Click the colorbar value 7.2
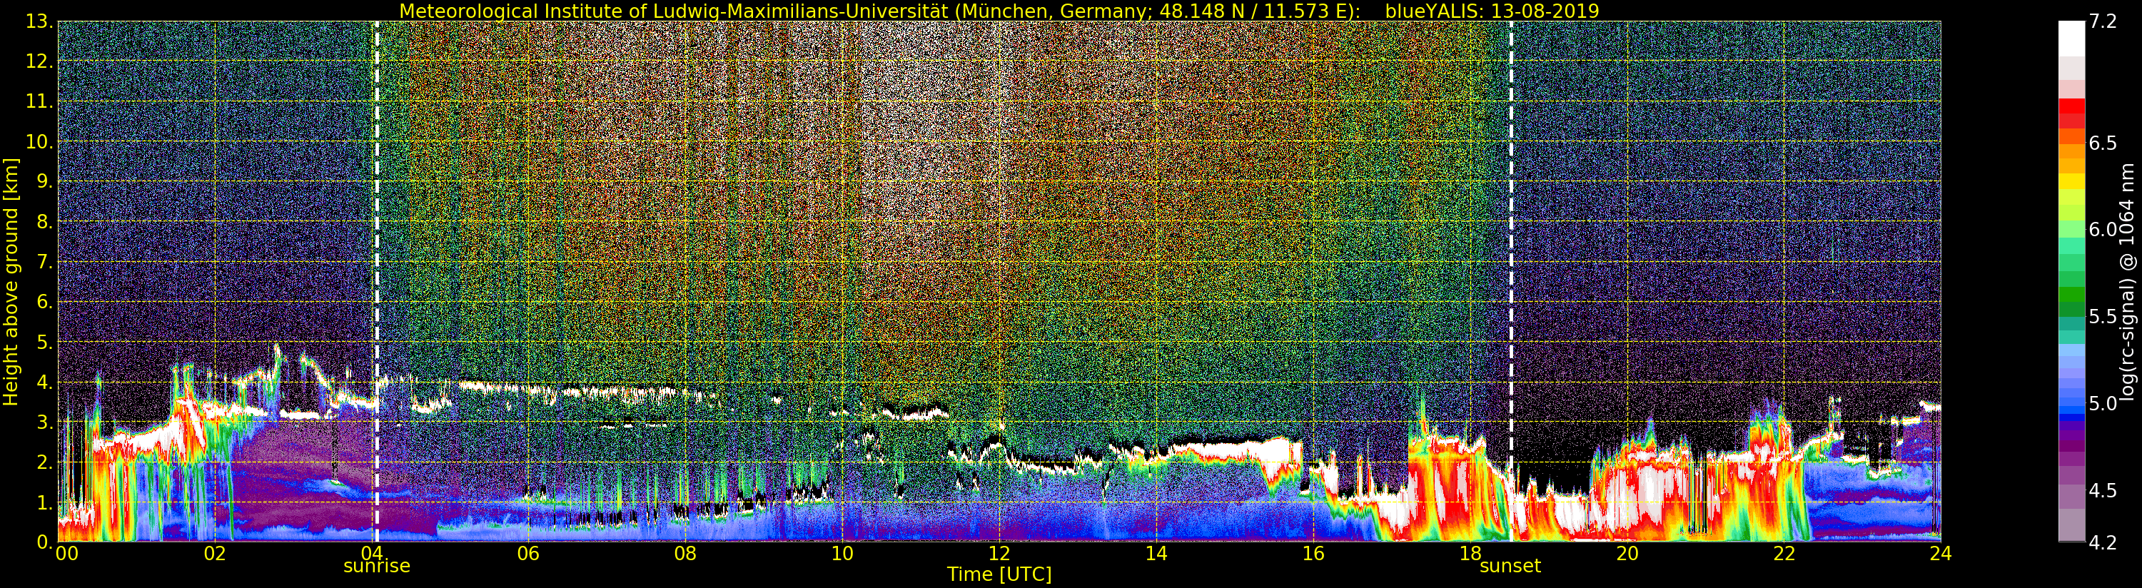The width and height of the screenshot is (2142, 588). coord(2102,21)
